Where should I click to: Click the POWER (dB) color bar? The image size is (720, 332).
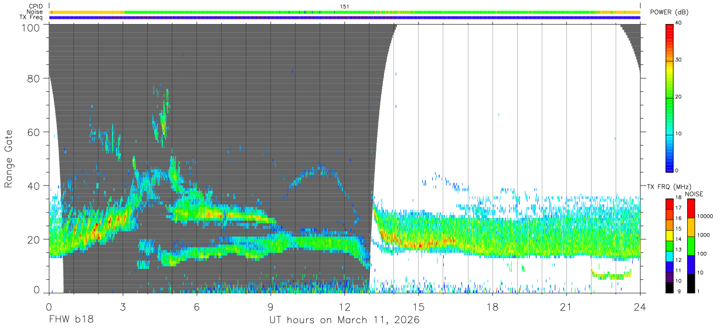tap(670, 97)
